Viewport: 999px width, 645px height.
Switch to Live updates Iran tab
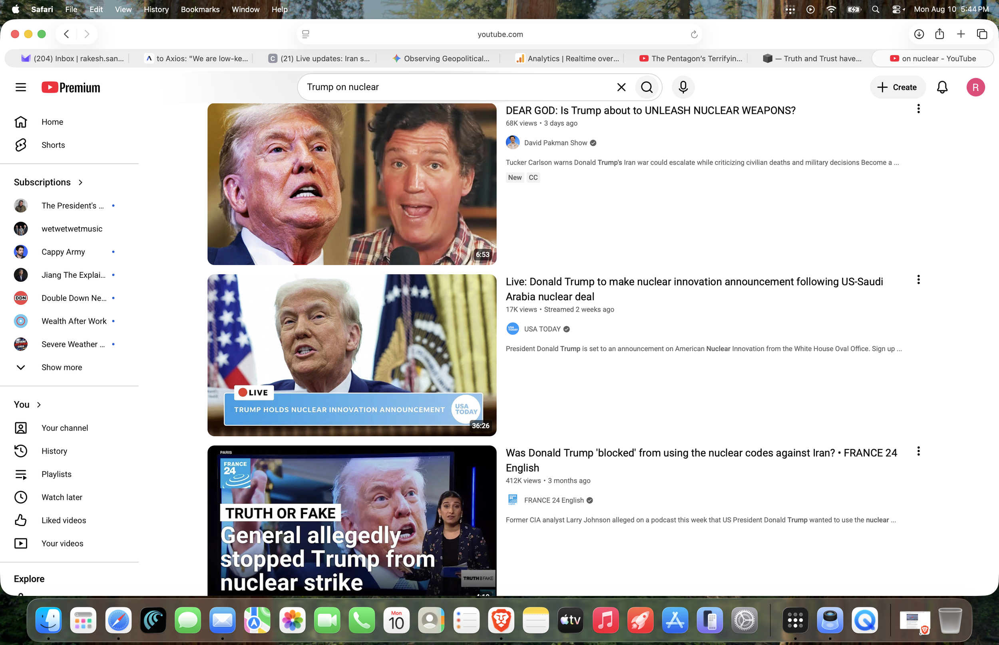click(318, 59)
